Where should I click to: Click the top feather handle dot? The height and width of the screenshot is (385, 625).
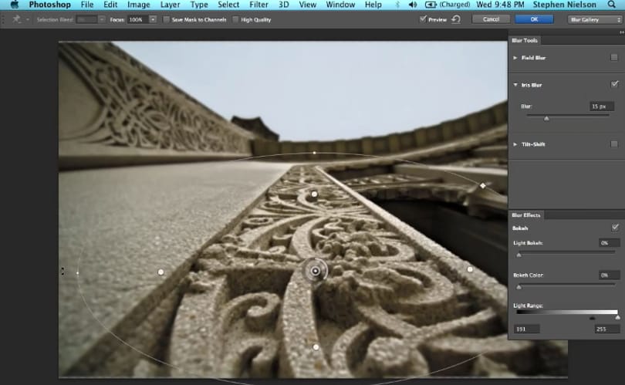(314, 194)
